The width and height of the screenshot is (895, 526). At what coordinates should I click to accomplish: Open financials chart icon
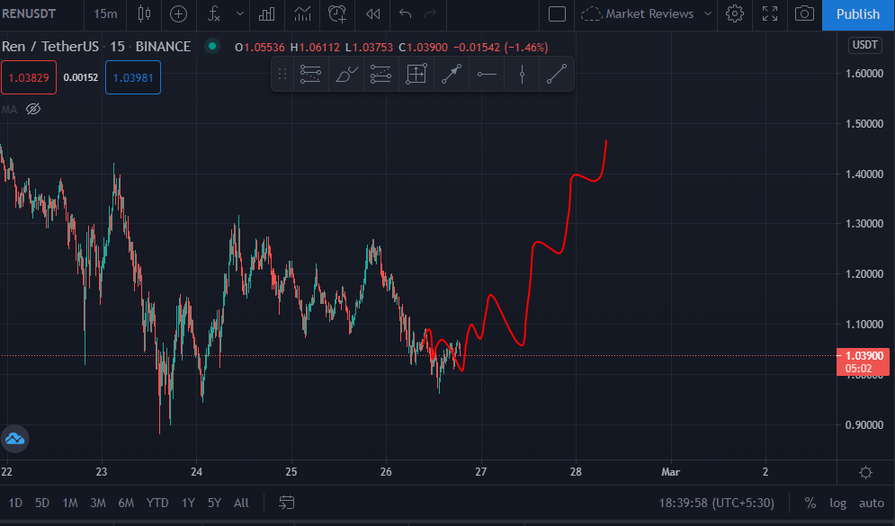coord(302,13)
